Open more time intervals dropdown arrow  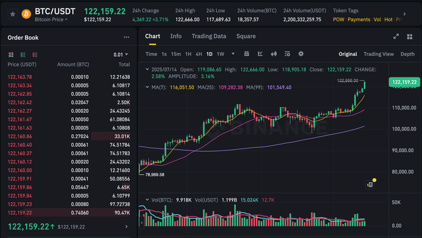(x=233, y=54)
